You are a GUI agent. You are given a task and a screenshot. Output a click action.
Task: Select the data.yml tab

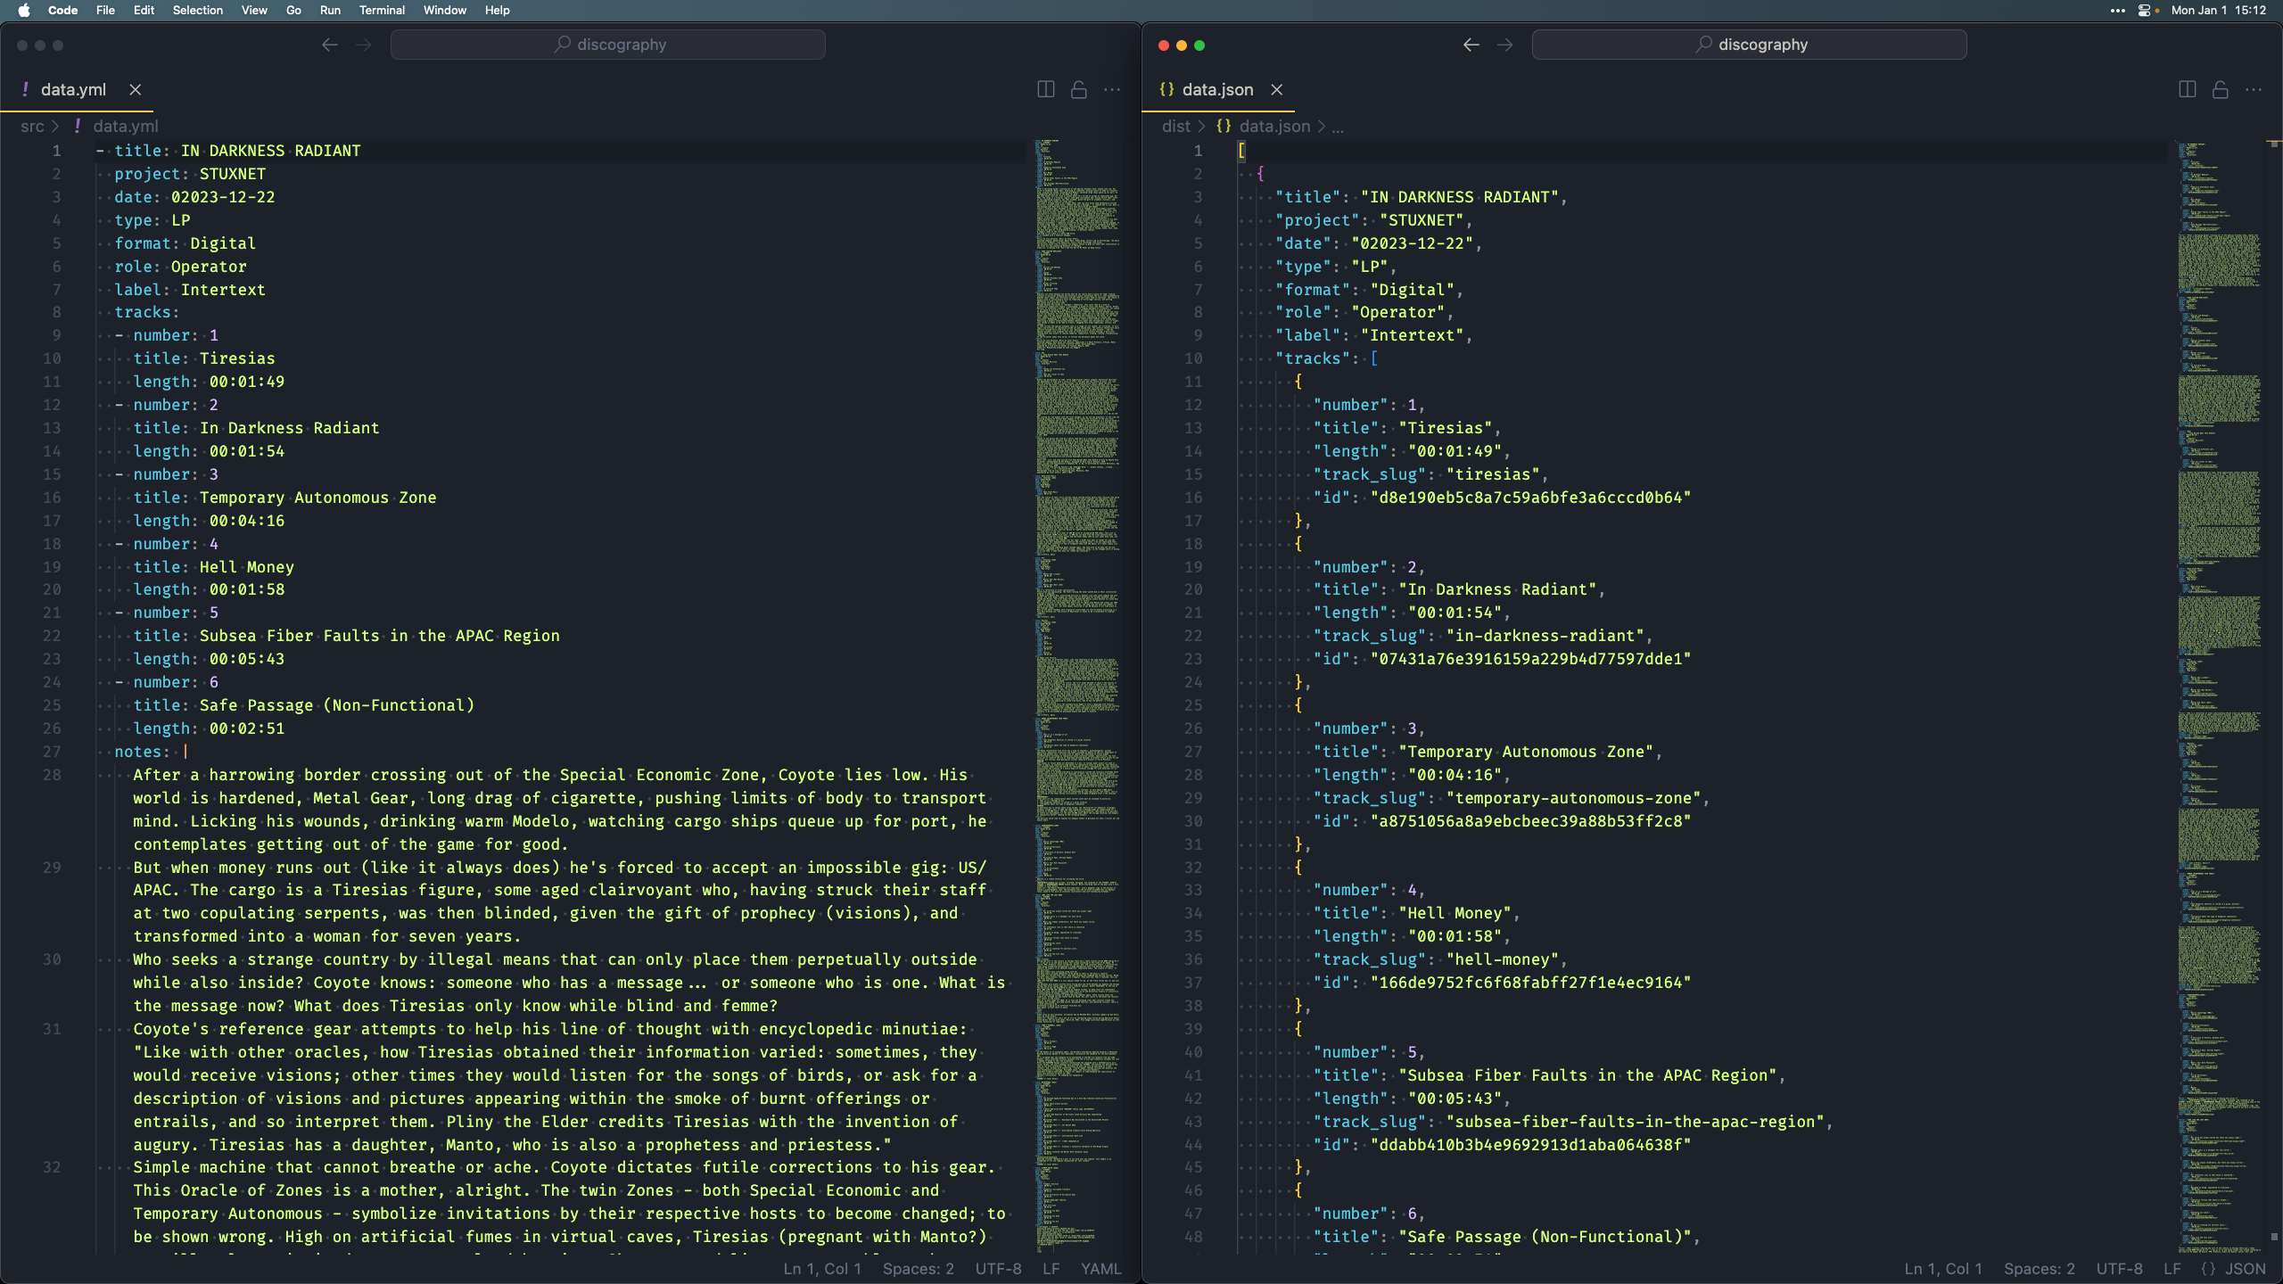coord(73,89)
